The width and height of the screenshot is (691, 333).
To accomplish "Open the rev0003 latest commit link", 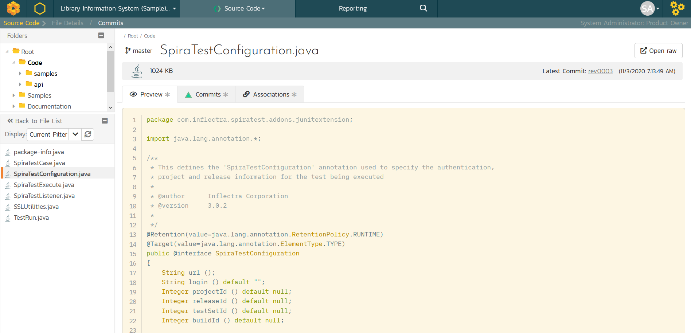I will click(600, 71).
